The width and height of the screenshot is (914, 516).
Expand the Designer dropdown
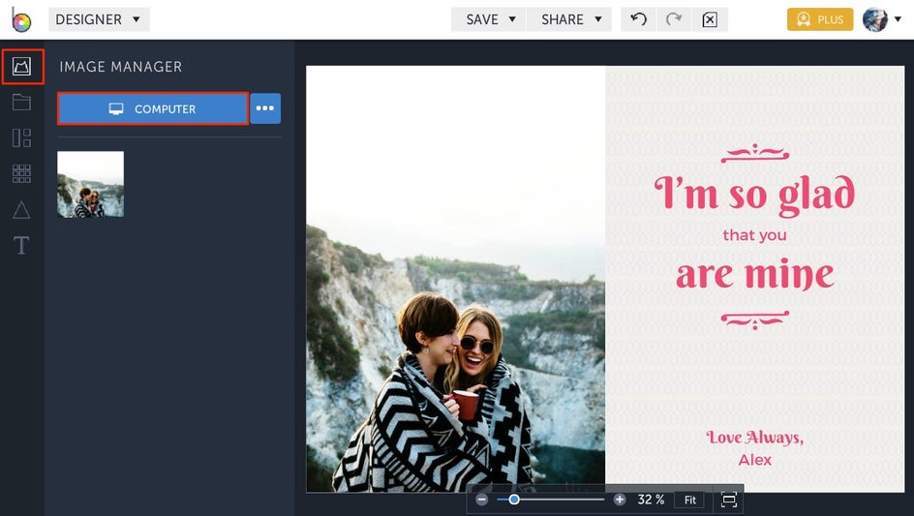(x=99, y=19)
